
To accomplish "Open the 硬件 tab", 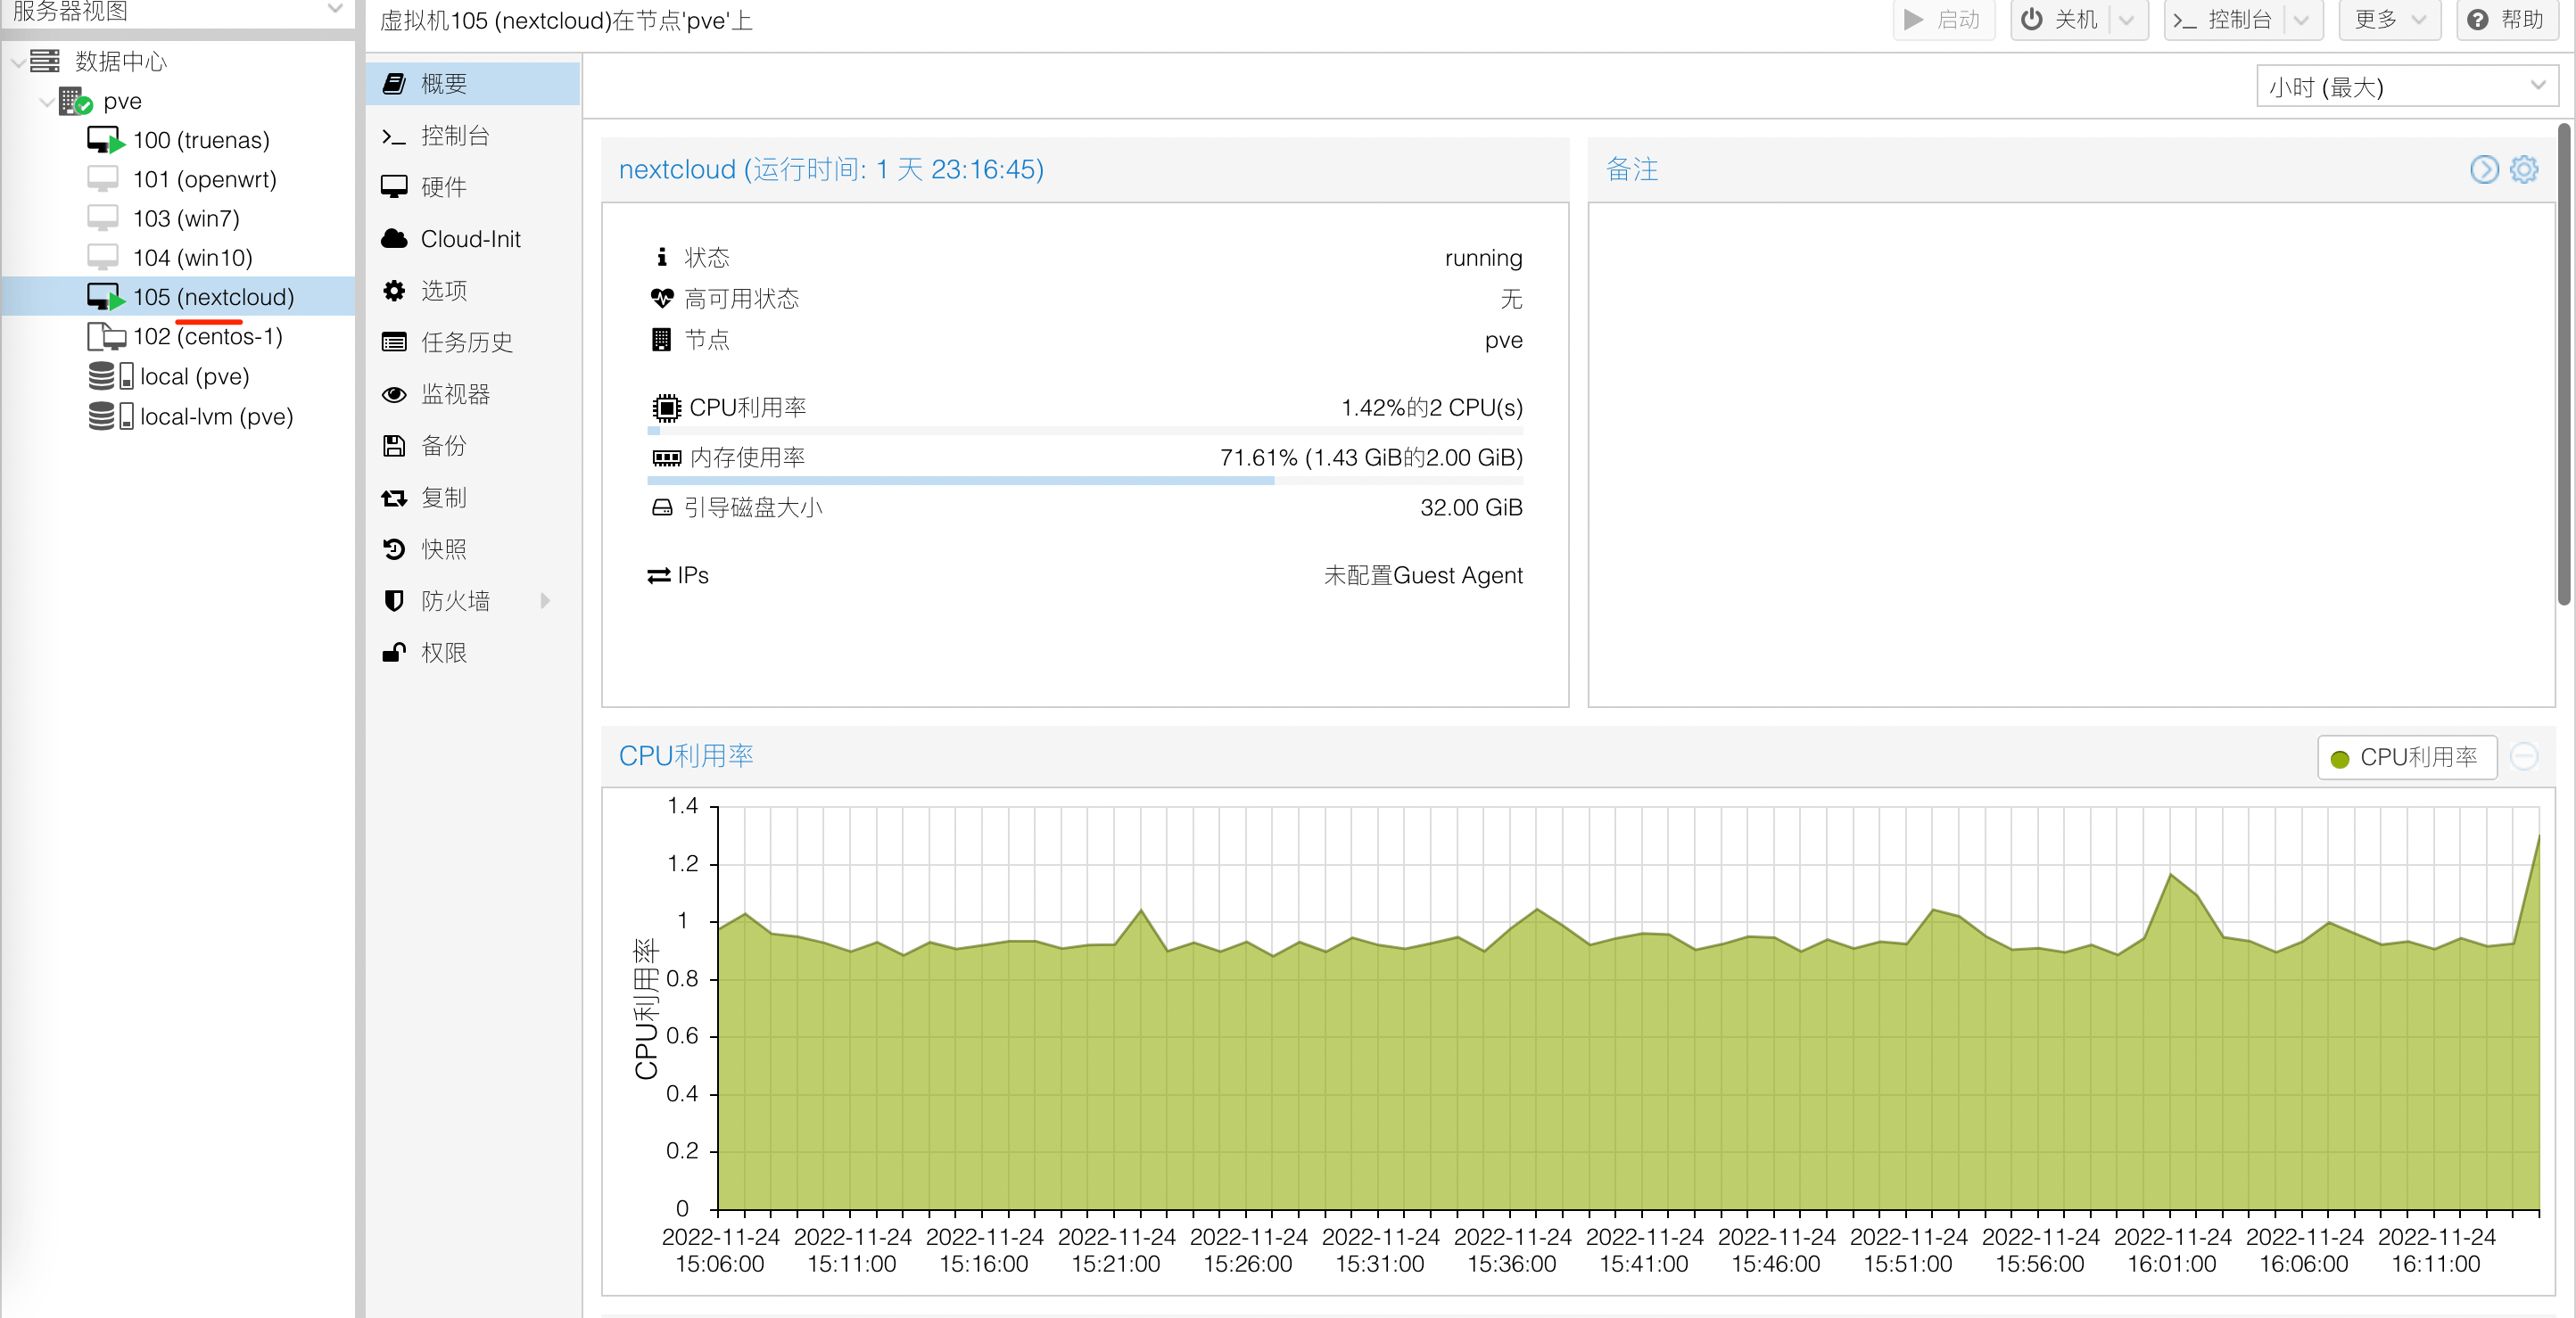I will [x=444, y=187].
